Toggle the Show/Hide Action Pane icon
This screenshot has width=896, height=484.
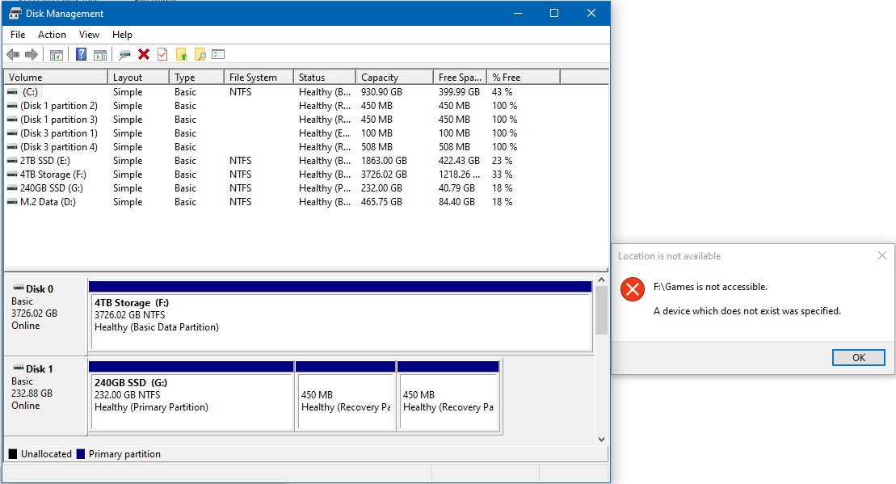pos(100,55)
